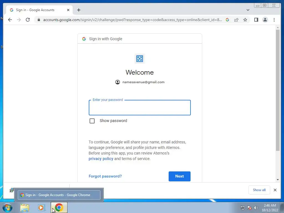
Task: Open a new tab with plus button
Action: coord(78,10)
